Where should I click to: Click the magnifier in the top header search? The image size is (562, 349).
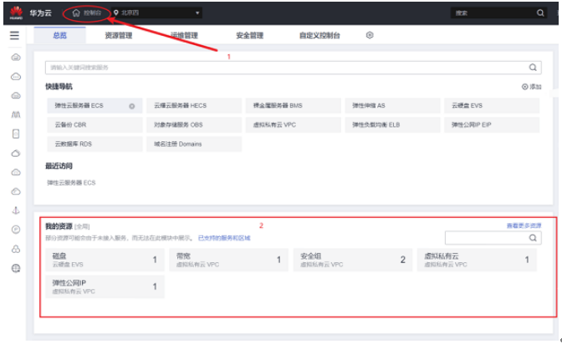pos(540,13)
